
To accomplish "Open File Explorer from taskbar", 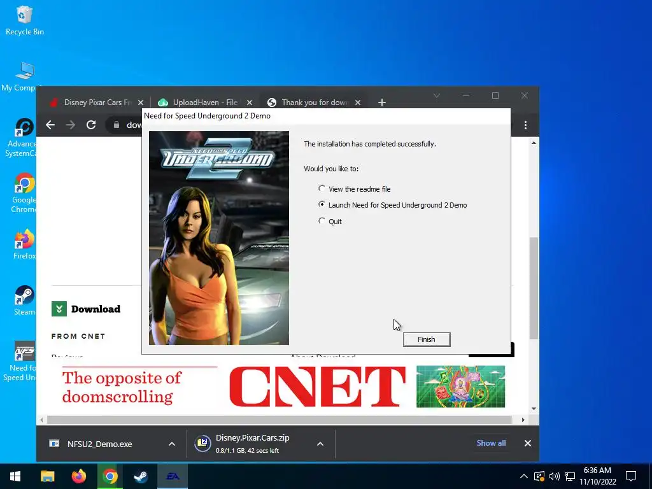I will click(47, 476).
